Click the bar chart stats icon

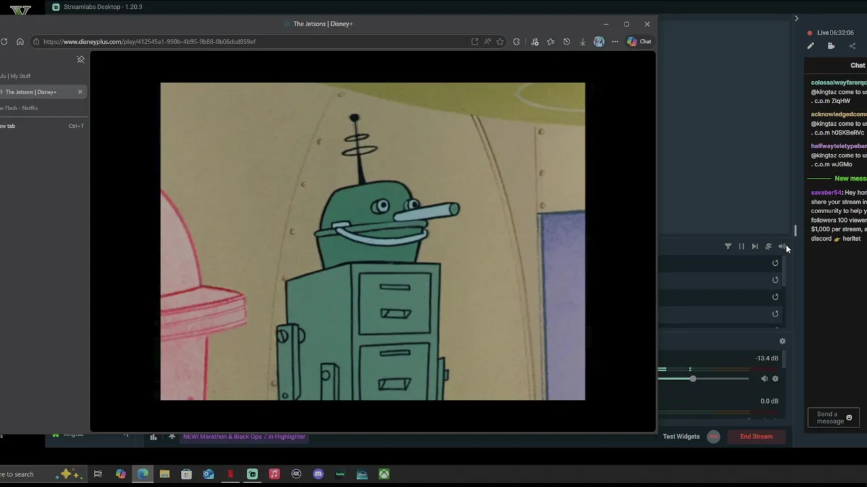click(x=153, y=437)
